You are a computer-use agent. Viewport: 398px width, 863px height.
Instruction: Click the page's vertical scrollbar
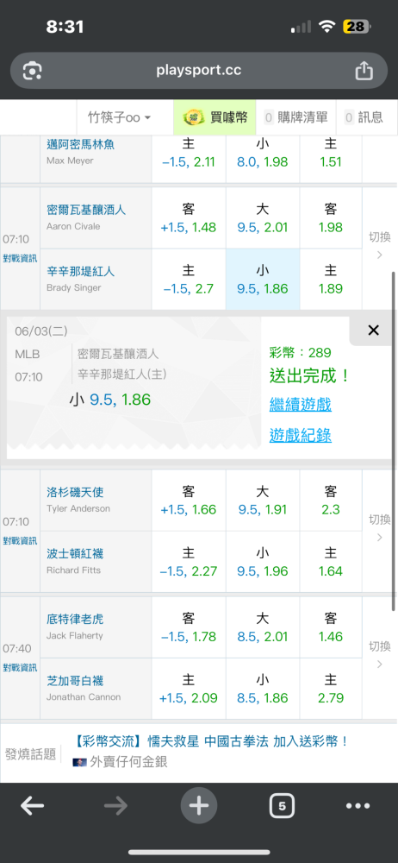[x=394, y=440]
